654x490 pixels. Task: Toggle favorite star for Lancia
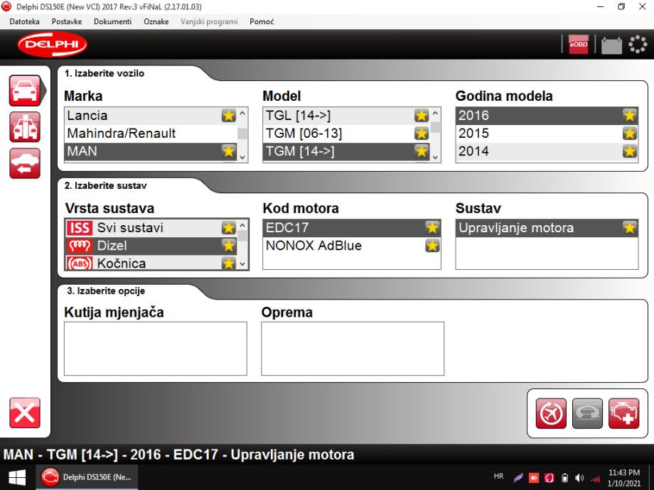(x=229, y=116)
